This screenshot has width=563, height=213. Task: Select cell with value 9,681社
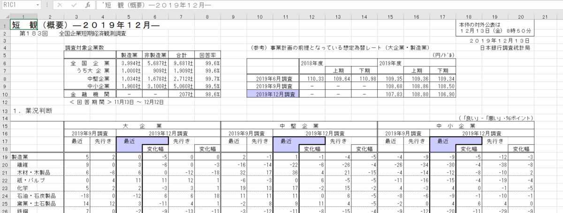(x=181, y=63)
